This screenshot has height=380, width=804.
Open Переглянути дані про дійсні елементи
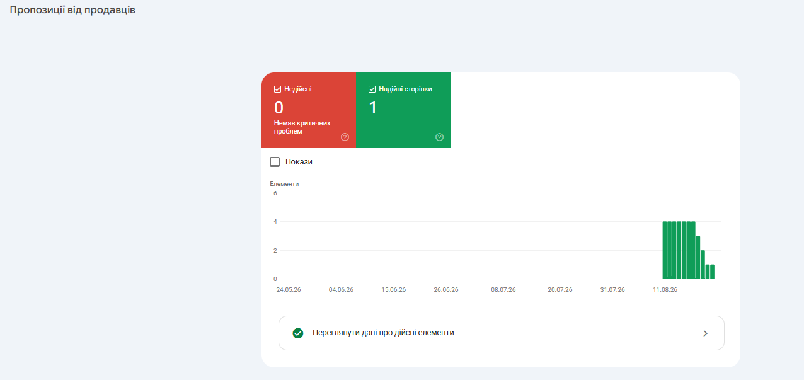pyautogui.click(x=501, y=333)
